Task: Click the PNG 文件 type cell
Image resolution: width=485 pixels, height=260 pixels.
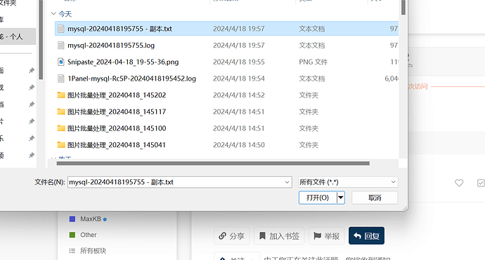Action: click(x=313, y=62)
